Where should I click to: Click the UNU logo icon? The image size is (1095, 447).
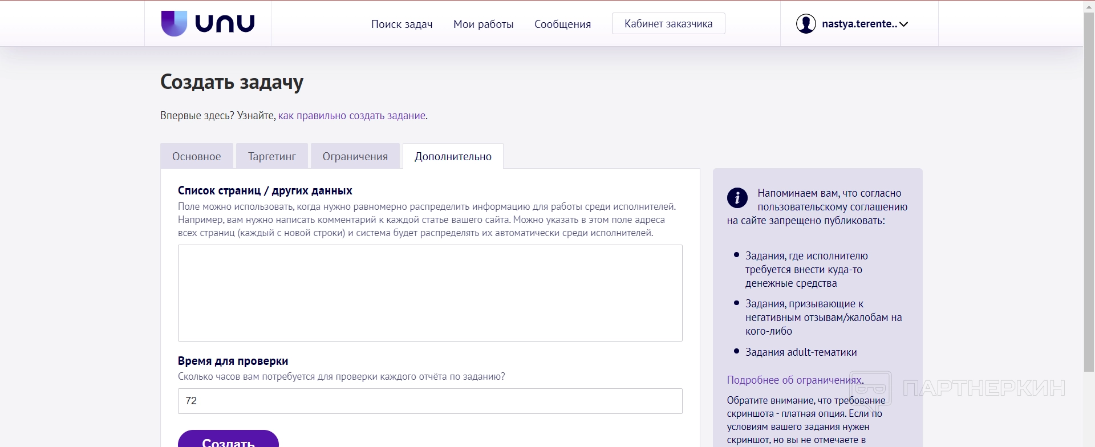174,23
